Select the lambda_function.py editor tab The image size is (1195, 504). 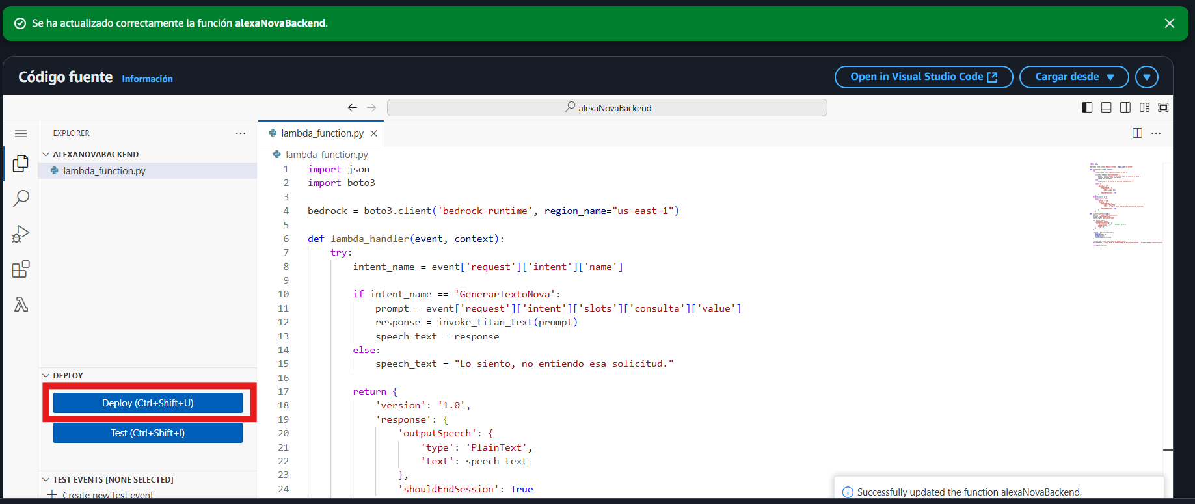tap(321, 133)
